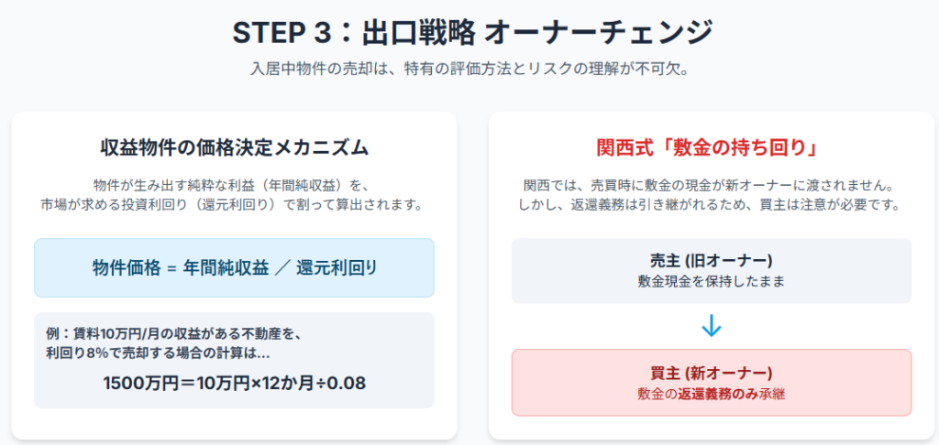Viewport: 939px width, 445px height.
Task: Click the 敷金現金を保持したまま text
Action: coord(711,281)
